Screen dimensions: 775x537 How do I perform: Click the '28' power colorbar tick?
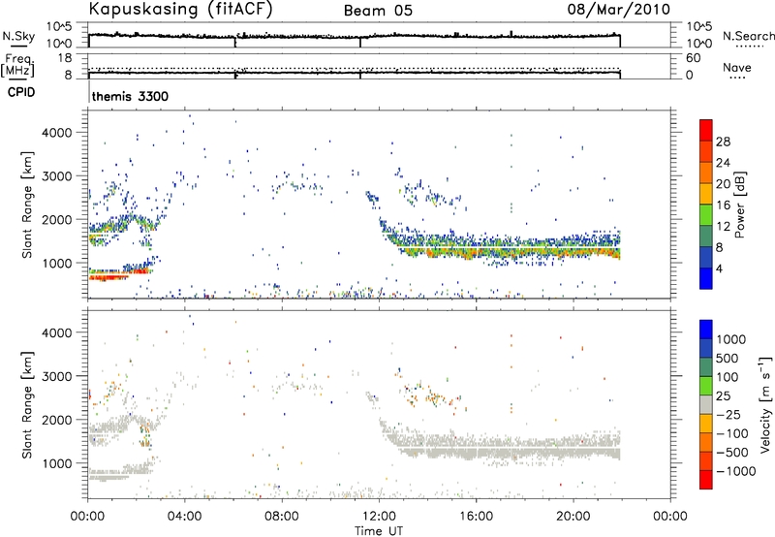(723, 142)
